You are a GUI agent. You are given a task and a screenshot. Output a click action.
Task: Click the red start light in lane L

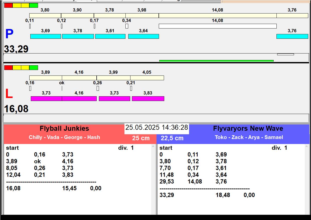point(8,67)
